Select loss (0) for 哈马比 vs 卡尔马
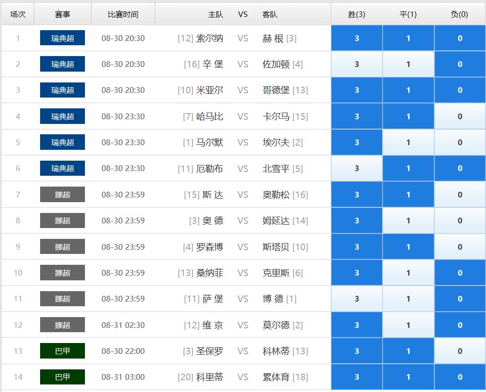 coord(460,116)
